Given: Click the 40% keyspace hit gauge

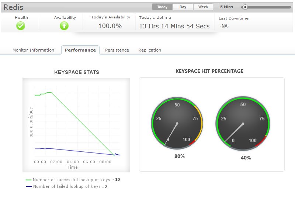Looking at the screenshot, I should [243, 124].
